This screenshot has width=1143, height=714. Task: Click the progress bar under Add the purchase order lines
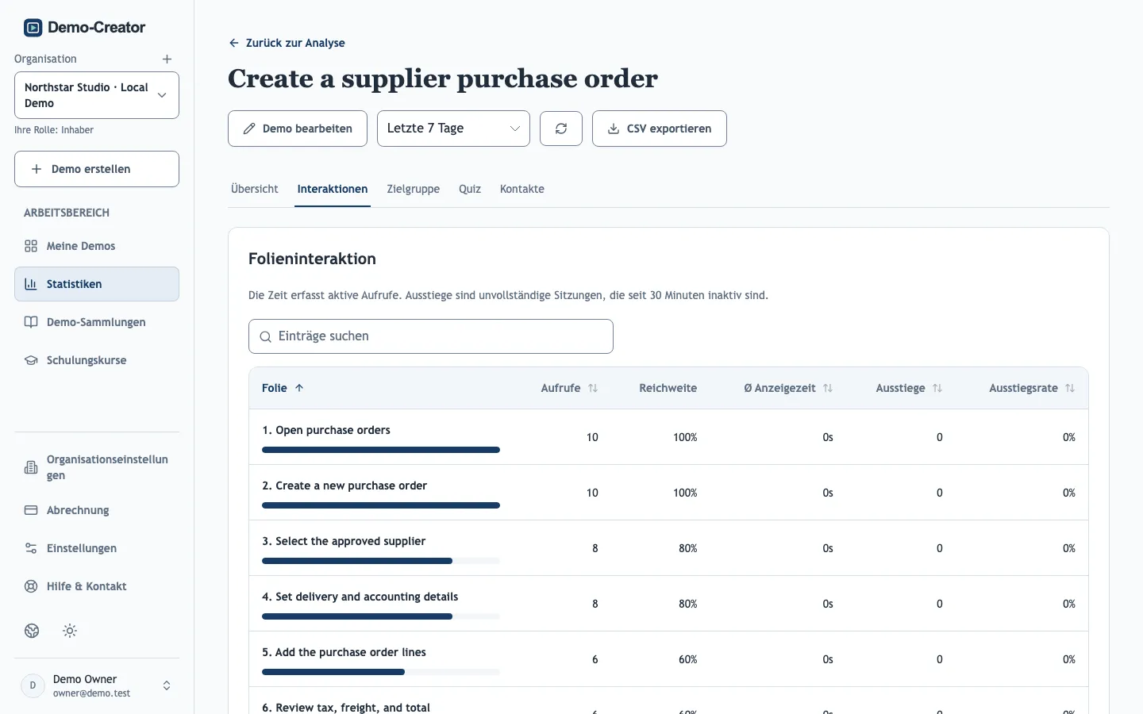pyautogui.click(x=381, y=672)
